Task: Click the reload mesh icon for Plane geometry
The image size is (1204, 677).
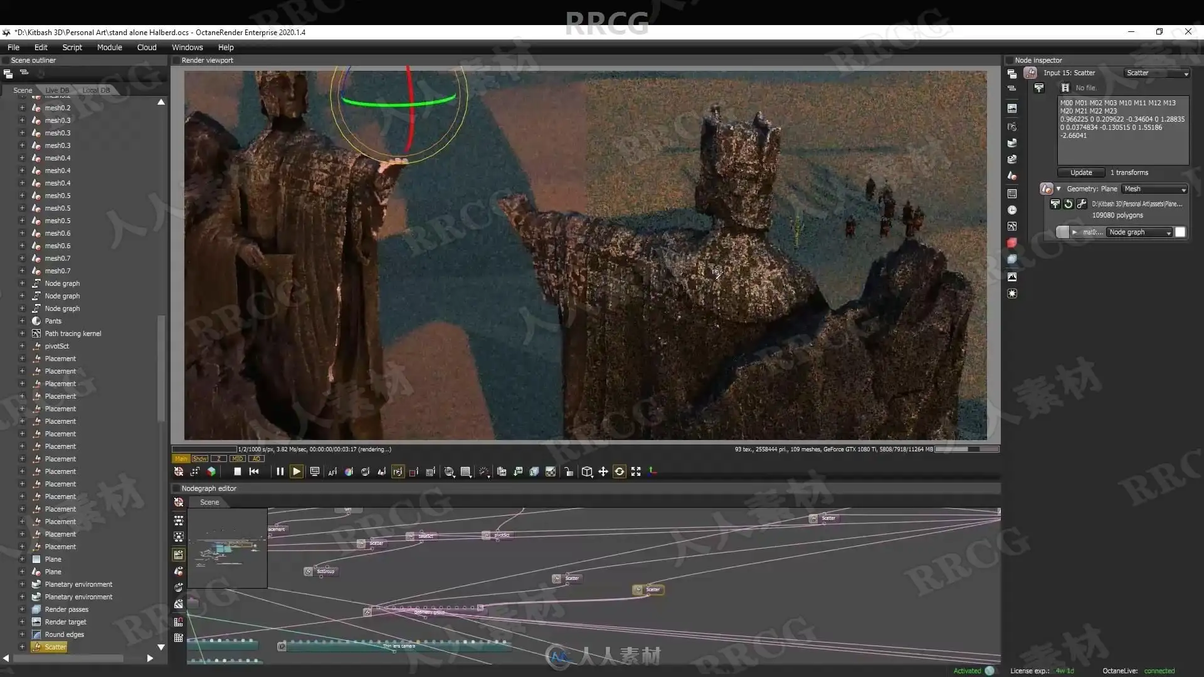Action: click(1068, 204)
